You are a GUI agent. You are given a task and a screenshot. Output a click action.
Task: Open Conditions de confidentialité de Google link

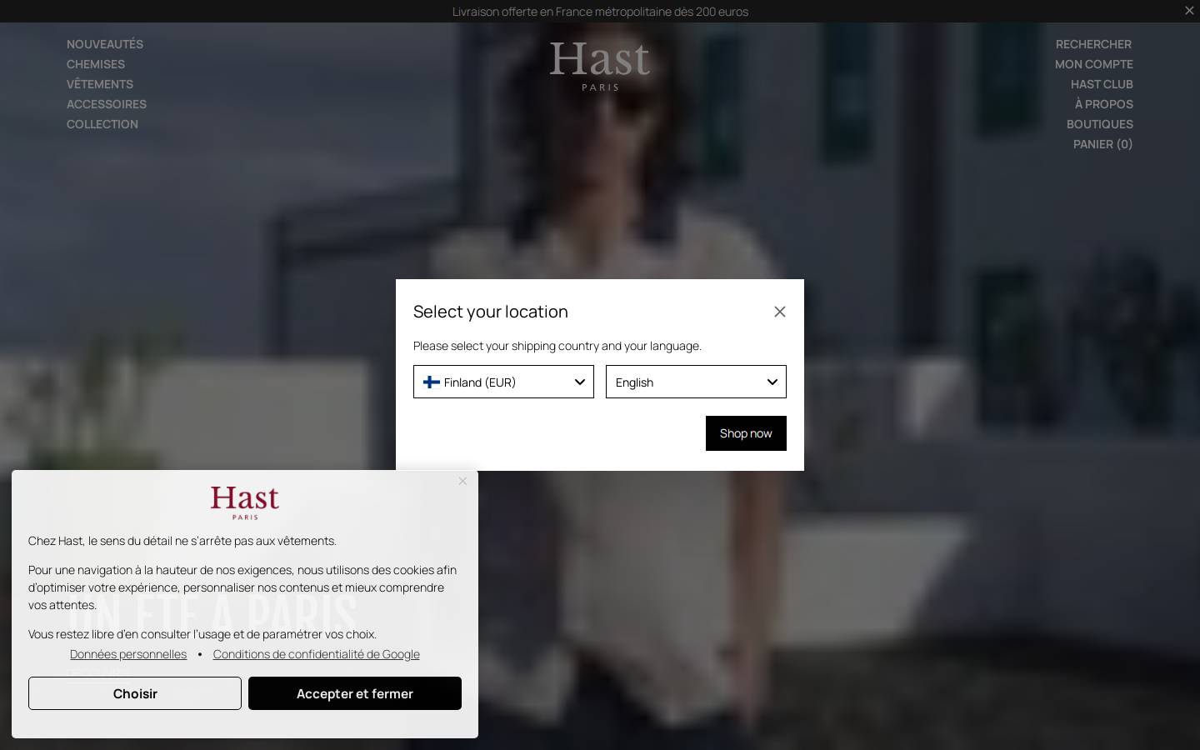tap(316, 654)
